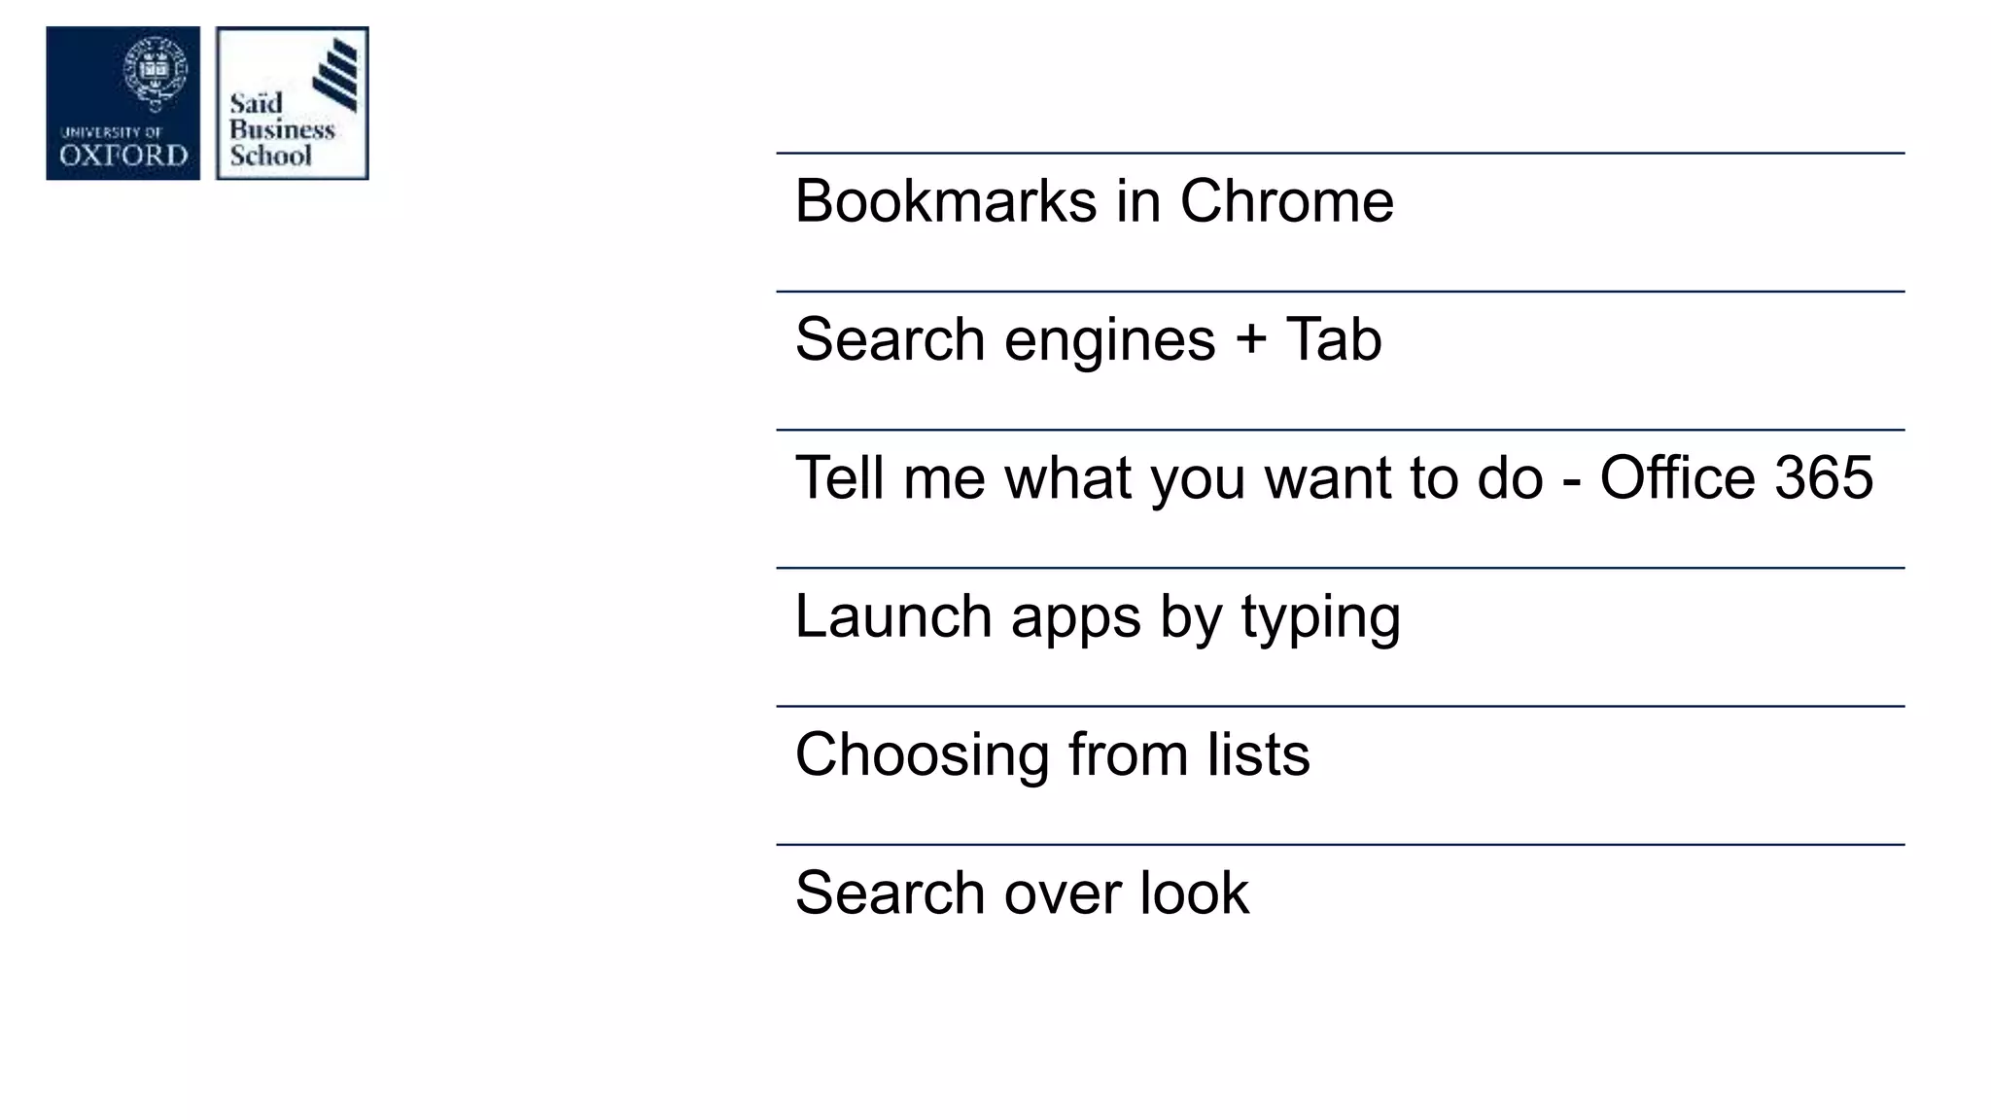Viewport: 1991px width, 1120px height.
Task: Click the Saïd Business School logo
Action: [293, 103]
